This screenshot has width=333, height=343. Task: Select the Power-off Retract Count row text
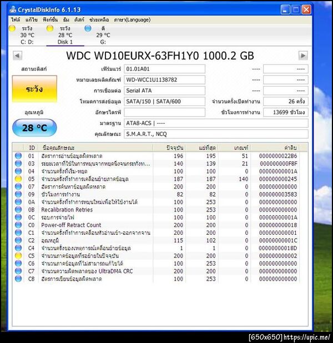(71, 225)
